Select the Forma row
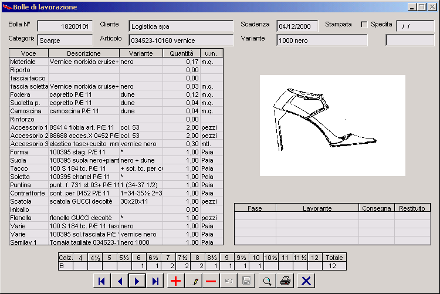The width and height of the screenshot is (440, 294). pos(116,152)
